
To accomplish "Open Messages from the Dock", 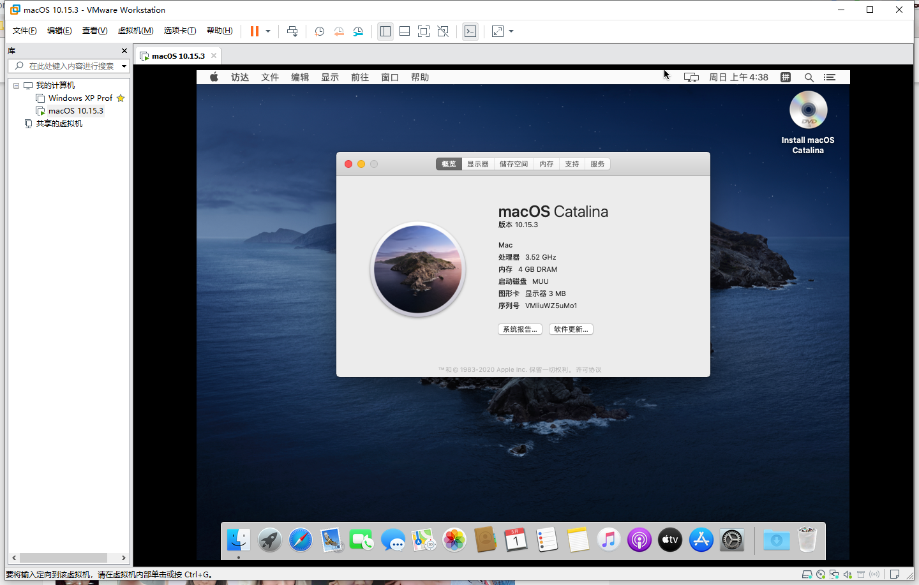I will [x=393, y=540].
